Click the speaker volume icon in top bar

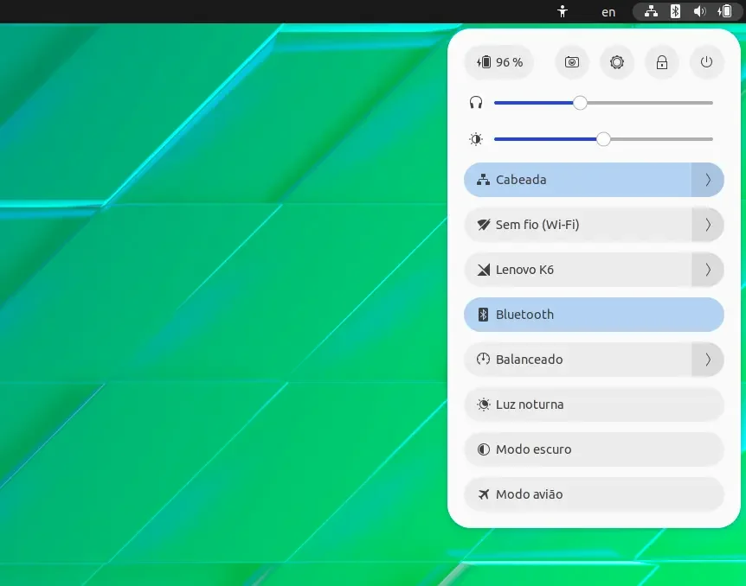click(699, 11)
